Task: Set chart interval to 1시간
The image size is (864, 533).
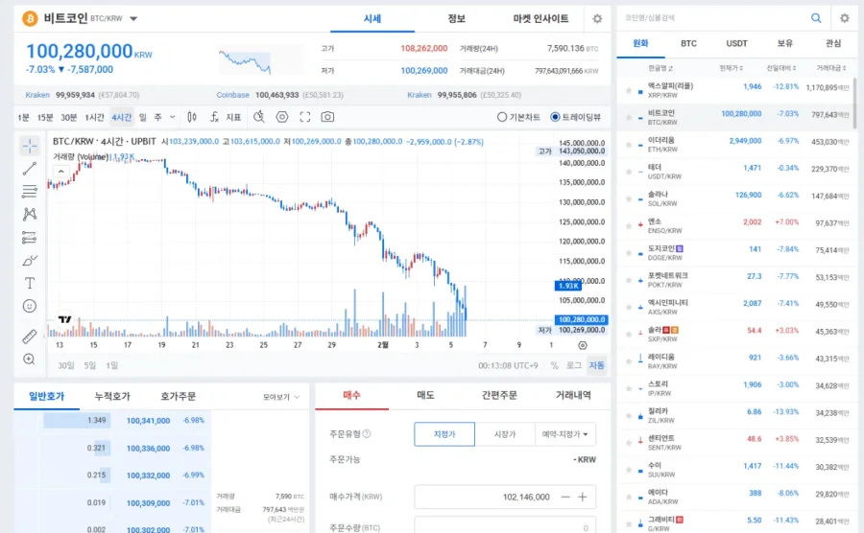Action: coord(95,117)
